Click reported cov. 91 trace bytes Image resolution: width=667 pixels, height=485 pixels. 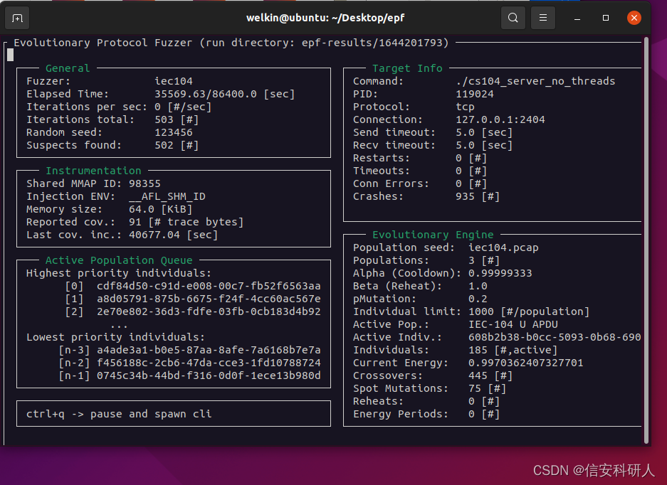(186, 222)
